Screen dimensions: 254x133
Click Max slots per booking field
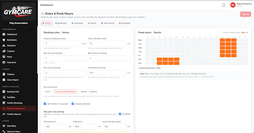pos(109,58)
